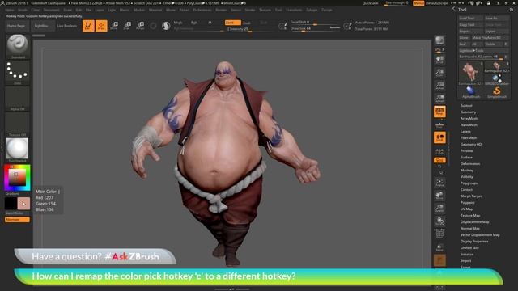Expand the Subtool sub-palette

click(x=466, y=106)
